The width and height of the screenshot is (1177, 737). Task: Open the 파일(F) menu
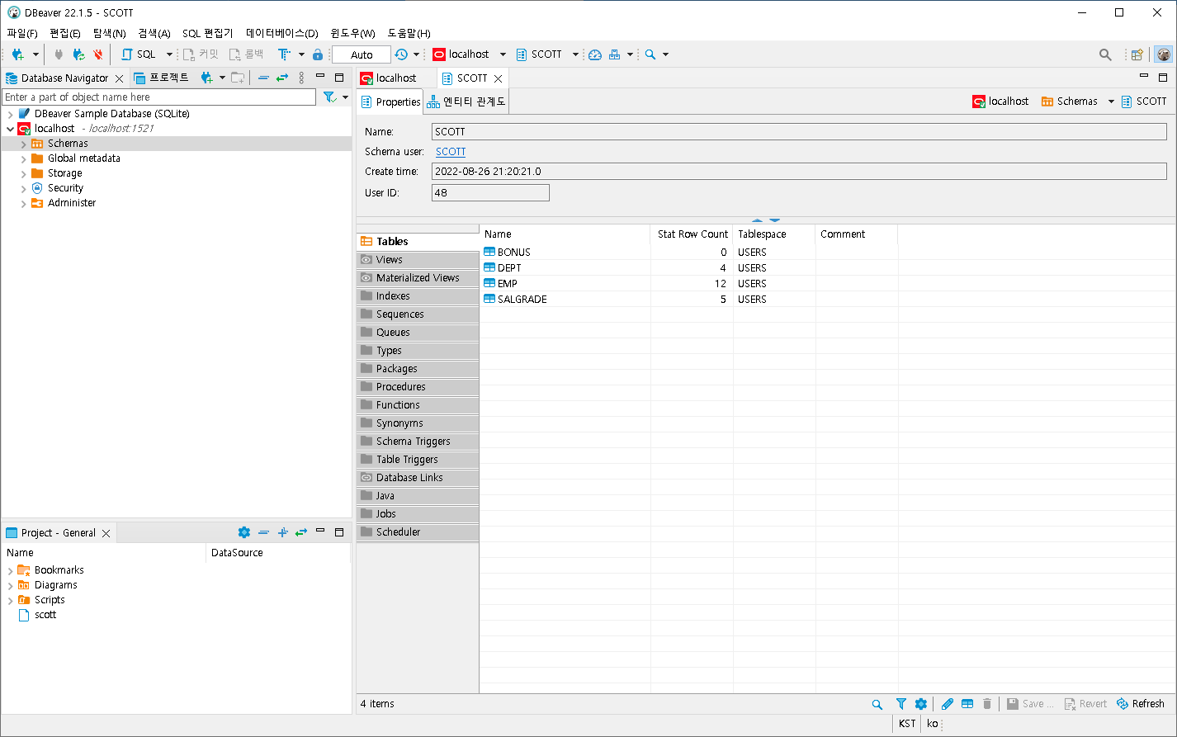[x=22, y=33]
